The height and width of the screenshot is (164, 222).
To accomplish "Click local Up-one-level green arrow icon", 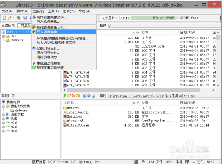I will pyautogui.click(x=64, y=96).
